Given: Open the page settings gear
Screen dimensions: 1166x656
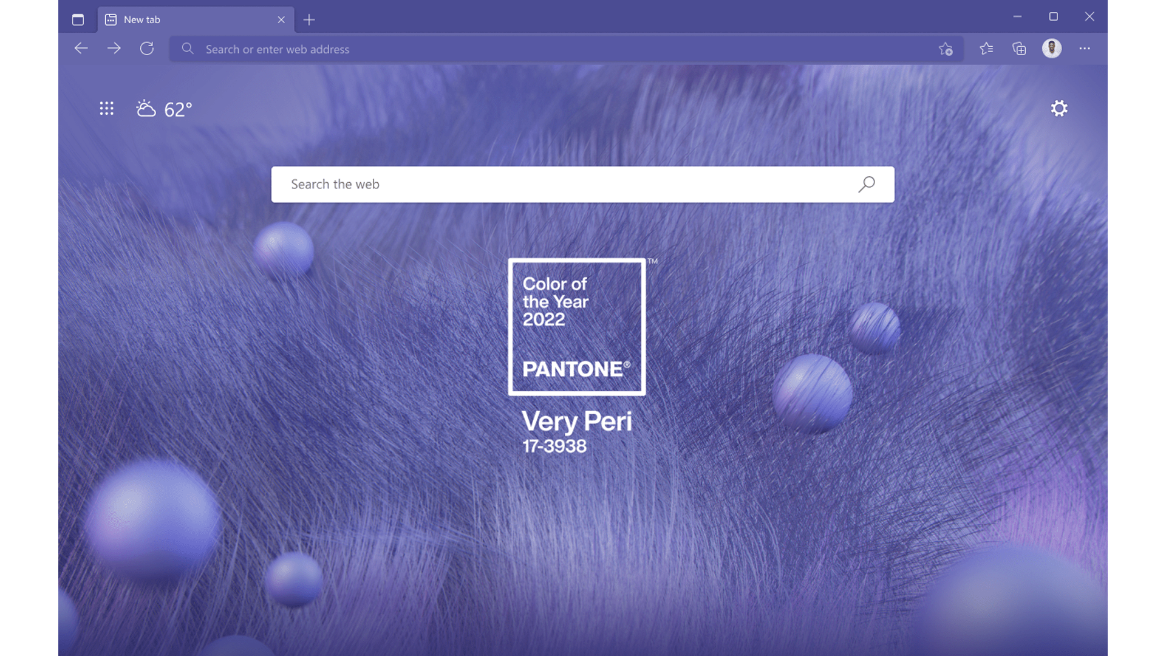Looking at the screenshot, I should click(1059, 108).
